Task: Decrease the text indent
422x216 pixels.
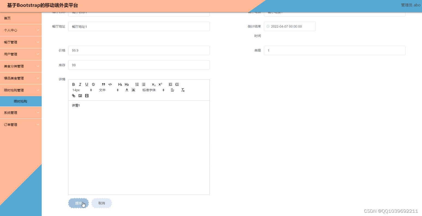Action: coord(170,84)
